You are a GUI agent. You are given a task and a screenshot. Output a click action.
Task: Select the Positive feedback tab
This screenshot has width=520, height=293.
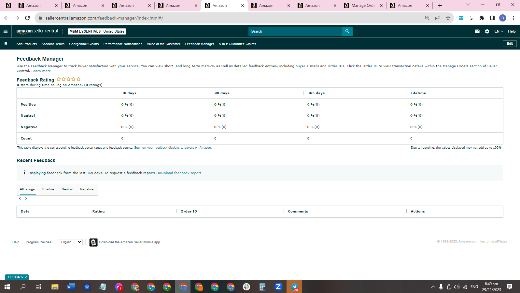(48, 189)
